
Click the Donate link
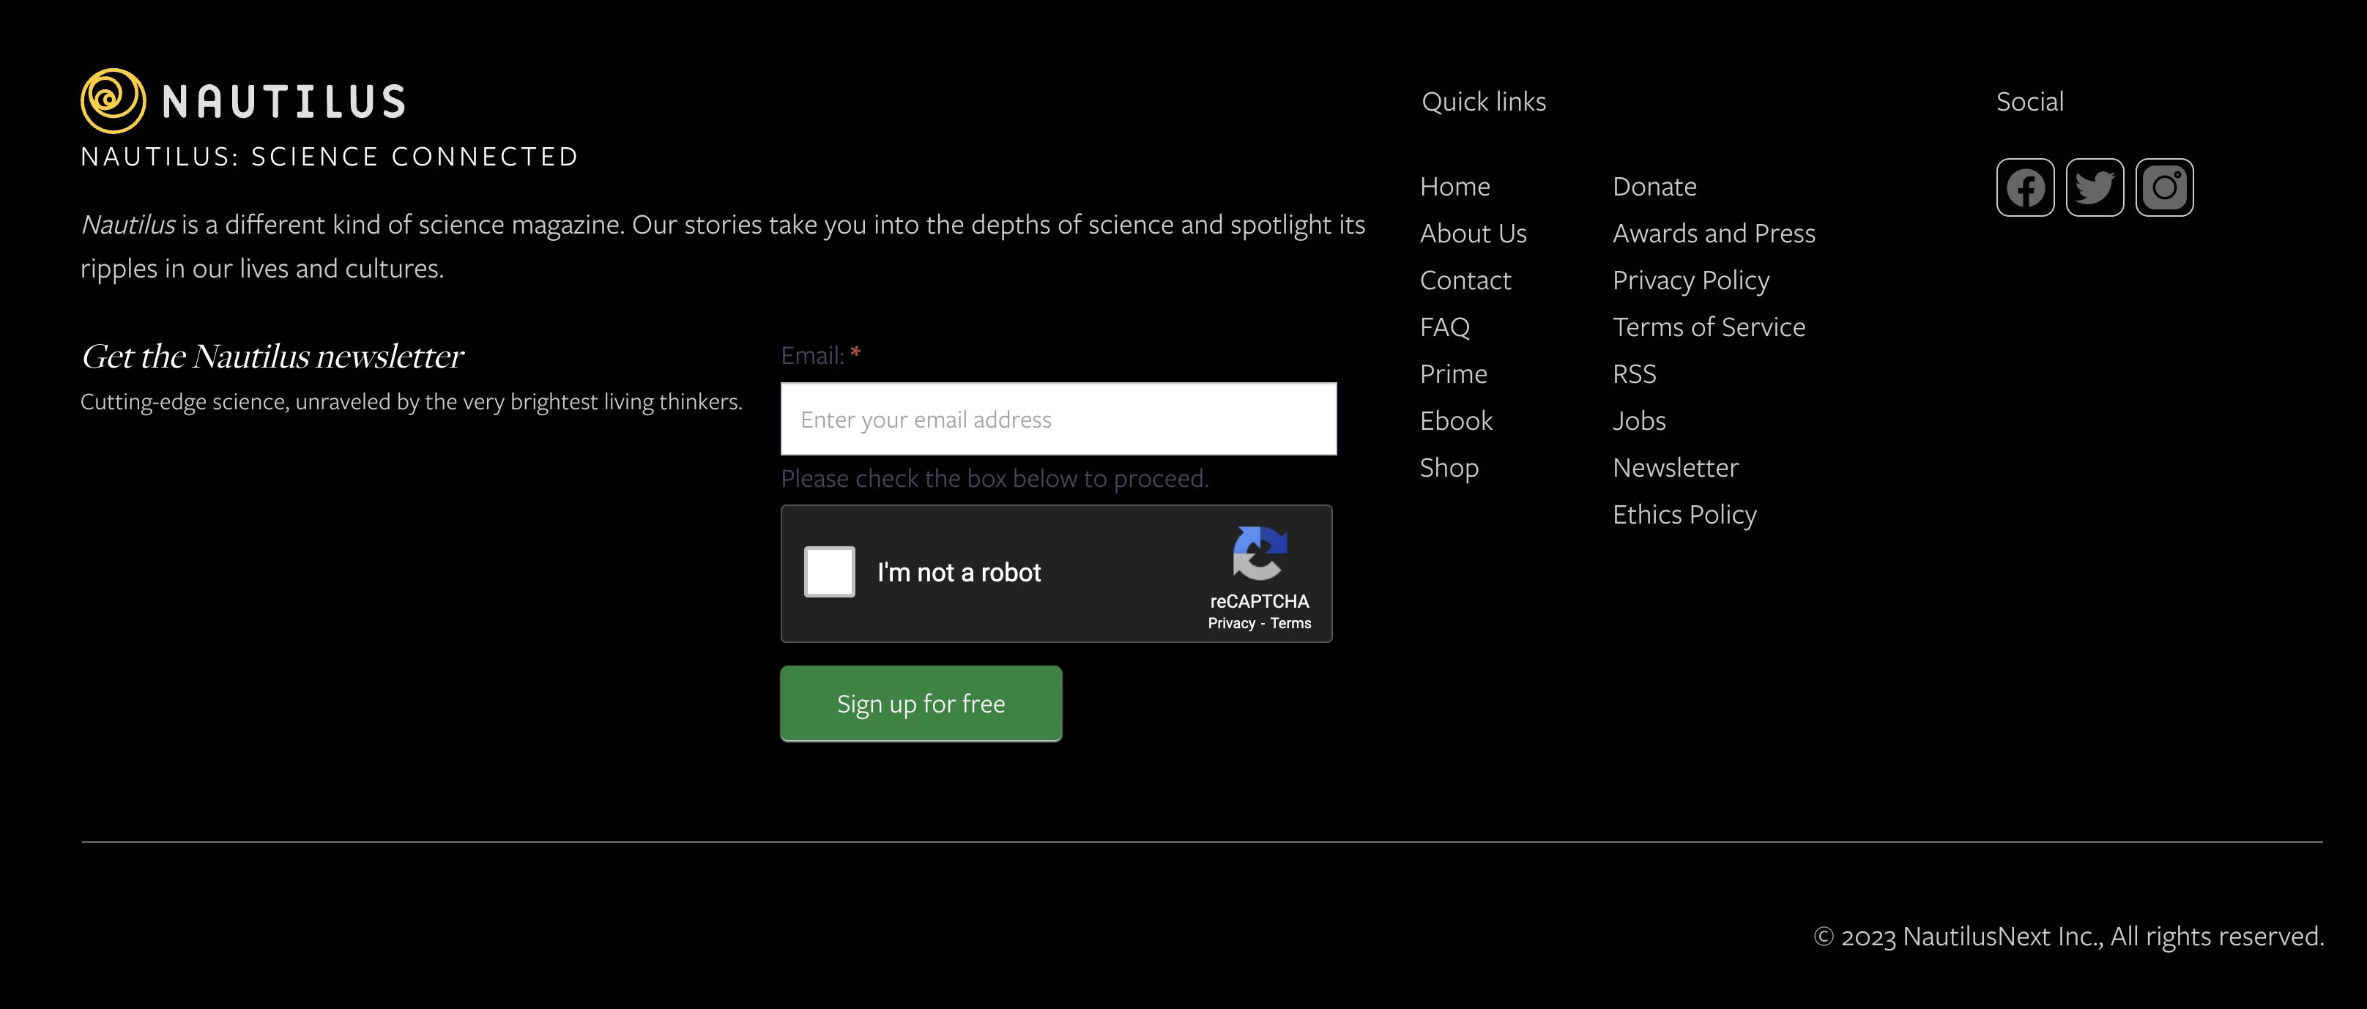coord(1654,187)
